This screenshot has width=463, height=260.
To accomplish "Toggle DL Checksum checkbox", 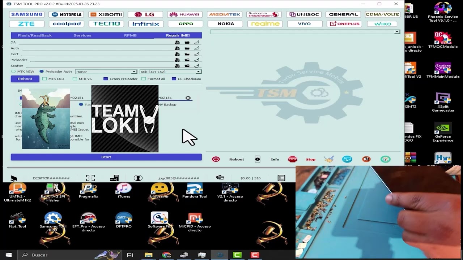I will click(174, 79).
